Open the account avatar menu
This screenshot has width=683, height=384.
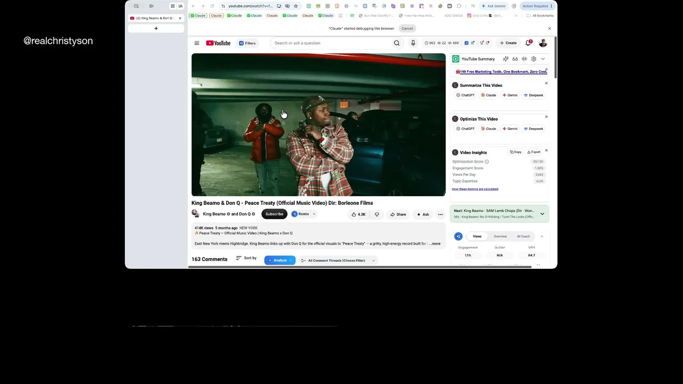click(543, 43)
